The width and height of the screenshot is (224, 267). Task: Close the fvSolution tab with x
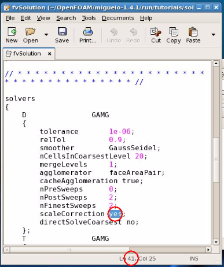click(50, 54)
